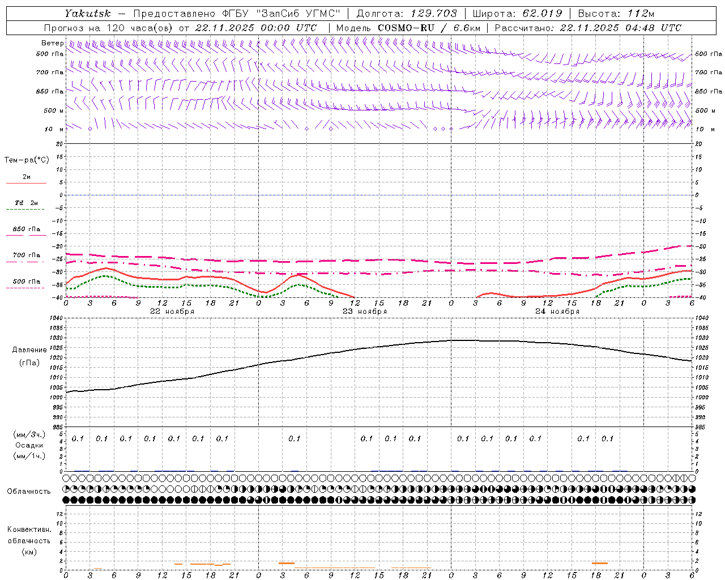
Task: Click the Модель COSMO-RU / 6.6км label
Action: [408, 28]
